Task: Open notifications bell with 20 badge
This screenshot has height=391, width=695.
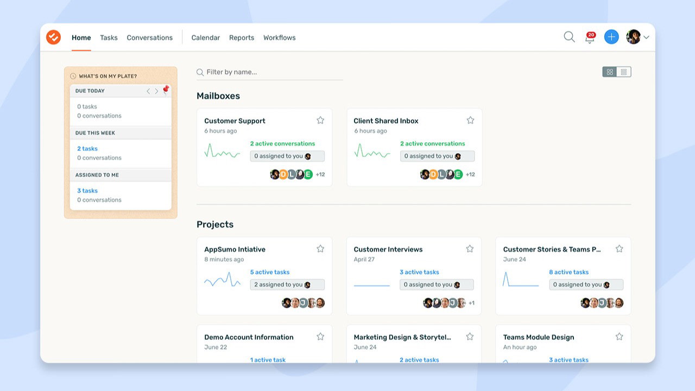Action: pos(590,37)
